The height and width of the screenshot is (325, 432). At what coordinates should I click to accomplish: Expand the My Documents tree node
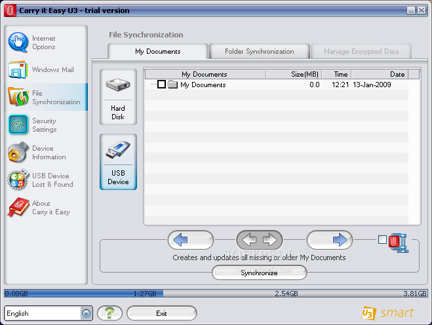click(153, 85)
